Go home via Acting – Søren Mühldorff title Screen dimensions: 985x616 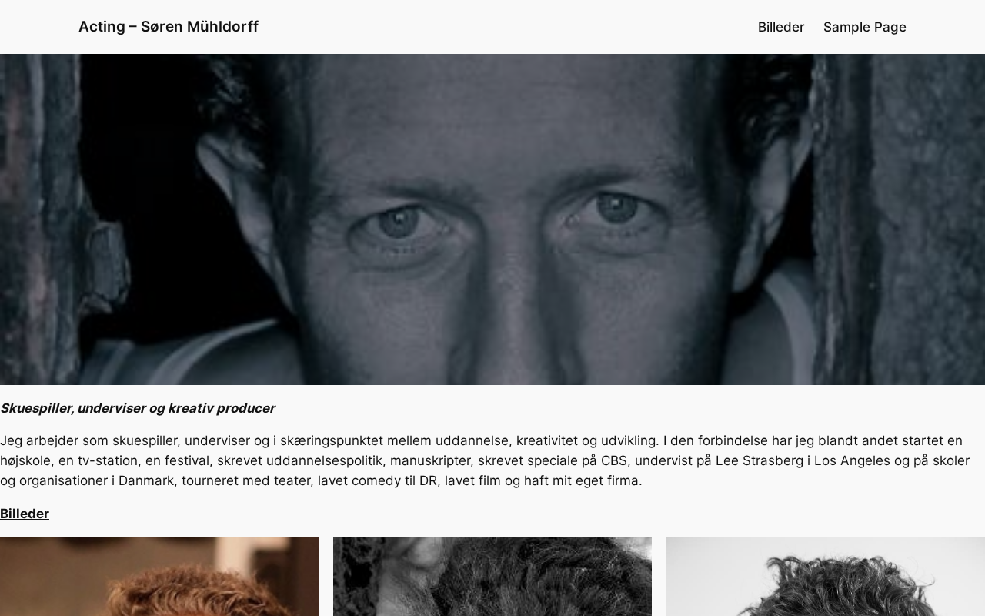click(169, 27)
